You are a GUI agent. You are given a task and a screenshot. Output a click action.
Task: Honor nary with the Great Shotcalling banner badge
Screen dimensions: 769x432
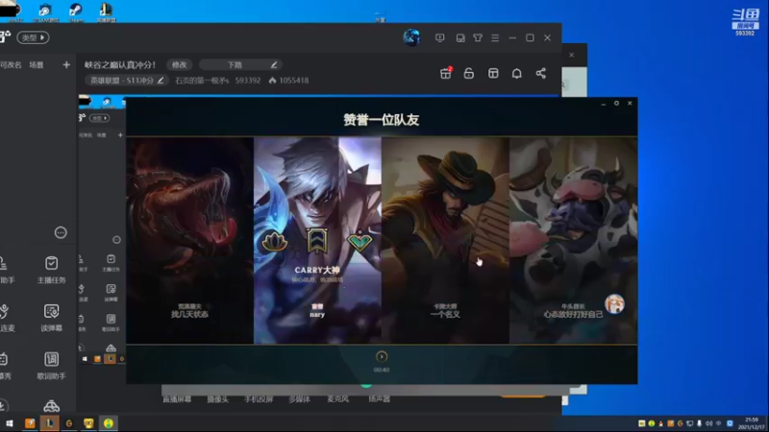click(x=317, y=241)
